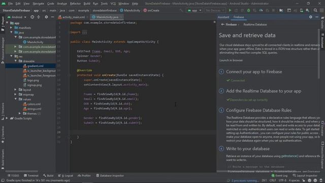This screenshot has width=325, height=183.
Task: Hide the Project panel with minus icon
Action: click(x=52, y=17)
